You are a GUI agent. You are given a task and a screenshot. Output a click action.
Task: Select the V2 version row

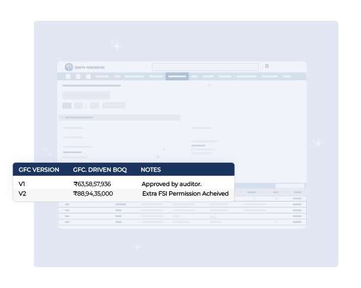22,194
